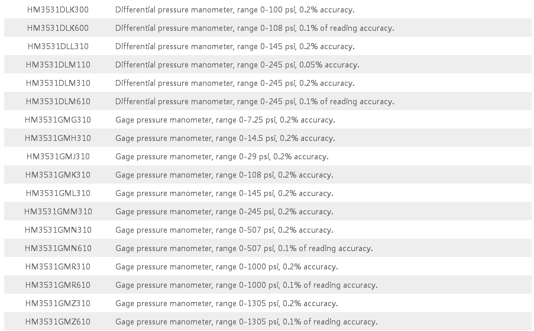Click model number HM3531DLK300

click(x=58, y=9)
